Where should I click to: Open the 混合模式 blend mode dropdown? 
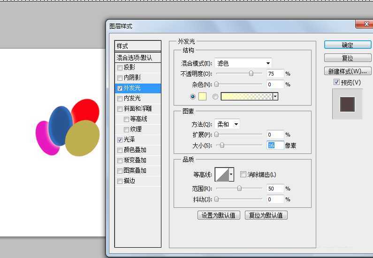243,63
